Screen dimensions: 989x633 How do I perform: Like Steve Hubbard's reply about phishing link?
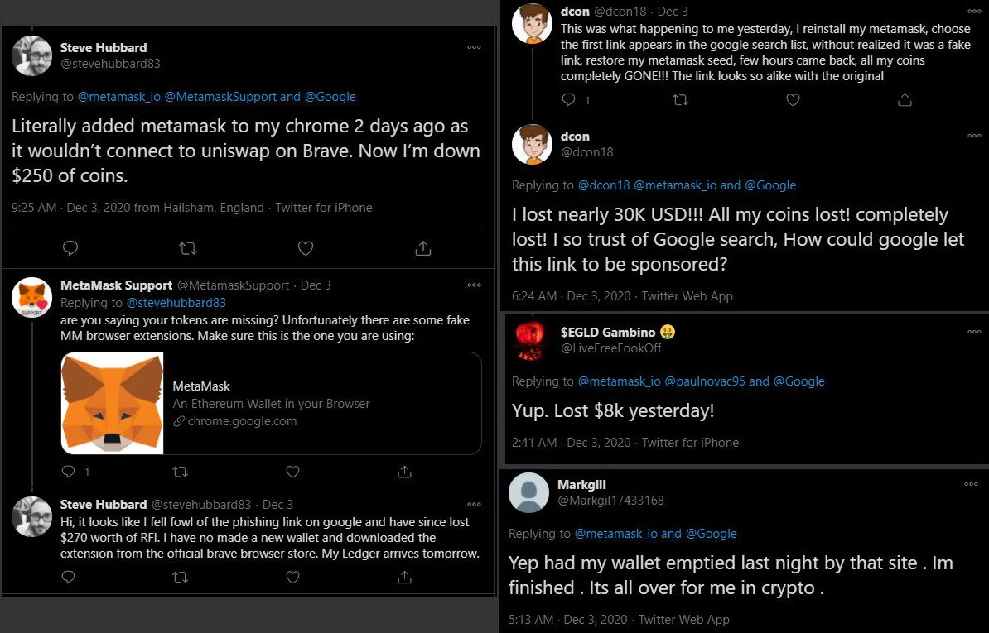point(292,577)
